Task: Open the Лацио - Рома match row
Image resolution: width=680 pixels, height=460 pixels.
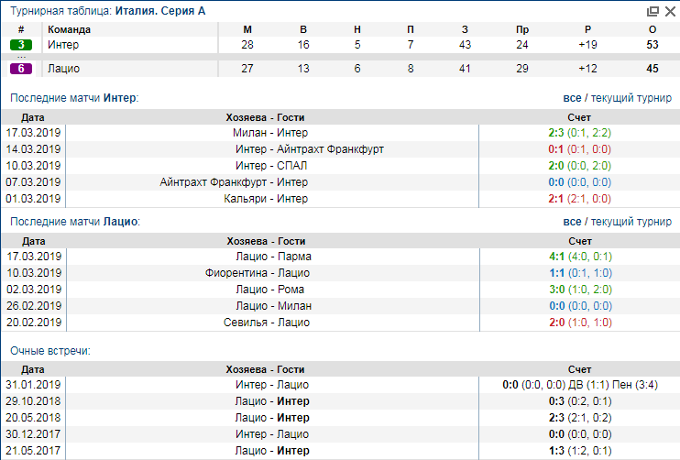Action: 264,290
